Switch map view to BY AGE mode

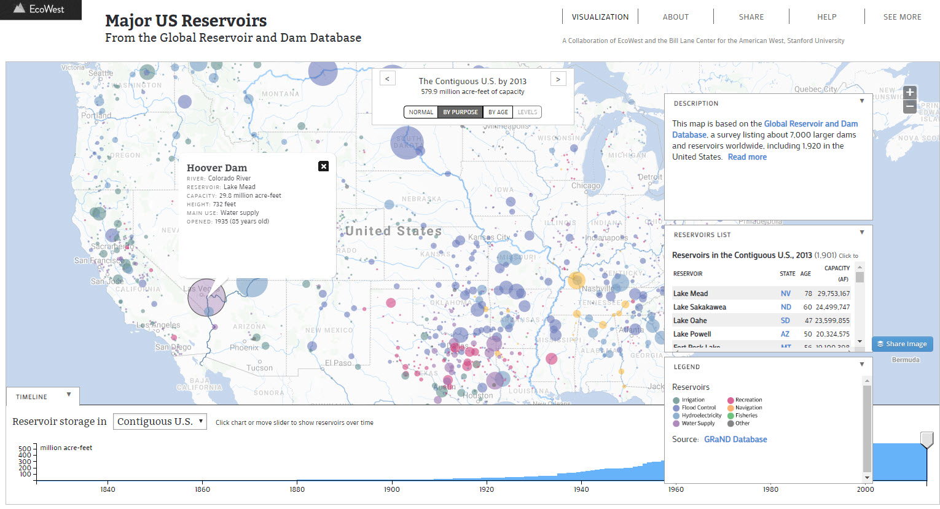point(498,112)
